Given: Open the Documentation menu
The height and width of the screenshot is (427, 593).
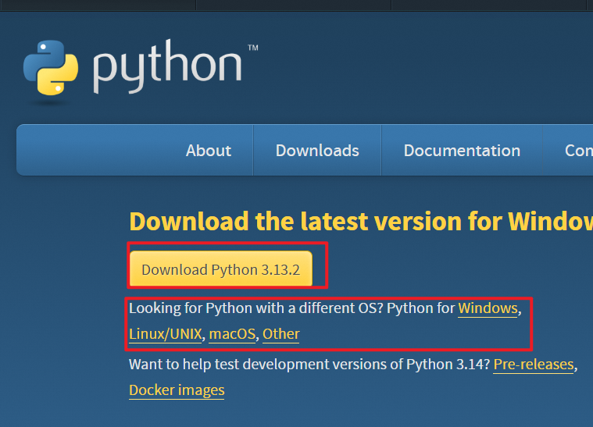Looking at the screenshot, I should (462, 151).
